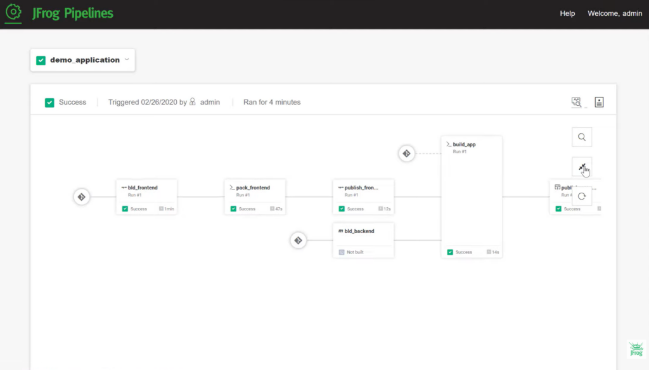The image size is (649, 370).
Task: Click the admin user icon in trigger info
Action: (193, 102)
